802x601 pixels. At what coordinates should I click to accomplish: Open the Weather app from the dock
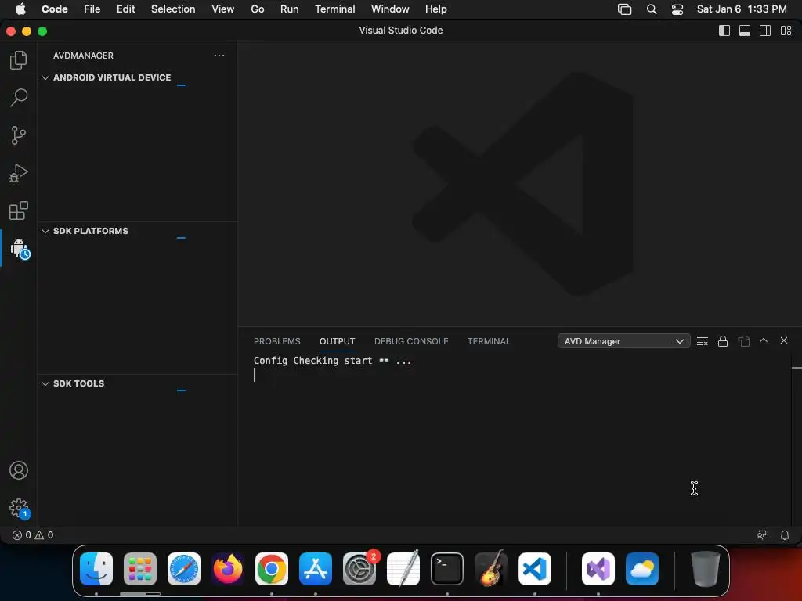(642, 569)
